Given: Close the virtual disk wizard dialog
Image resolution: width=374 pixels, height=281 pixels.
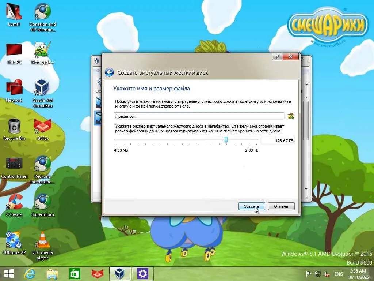Looking at the screenshot, I should (290, 57).
